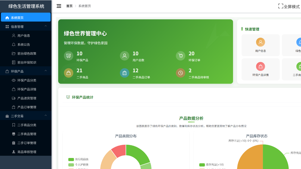Click the 首页 breadcrumb link
Image resolution: width=301 pixels, height=169 pixels.
[69, 6]
